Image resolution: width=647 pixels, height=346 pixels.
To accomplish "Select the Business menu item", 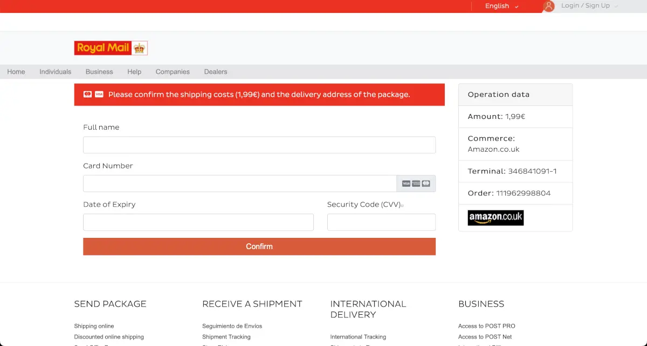I will tap(99, 71).
